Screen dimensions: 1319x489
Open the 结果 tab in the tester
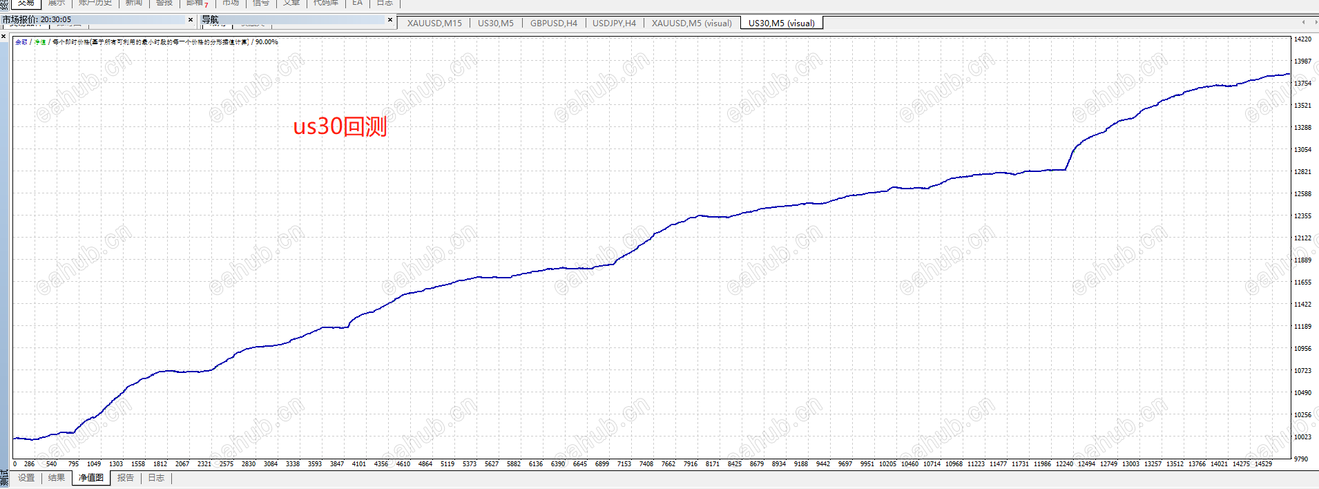[x=57, y=478]
